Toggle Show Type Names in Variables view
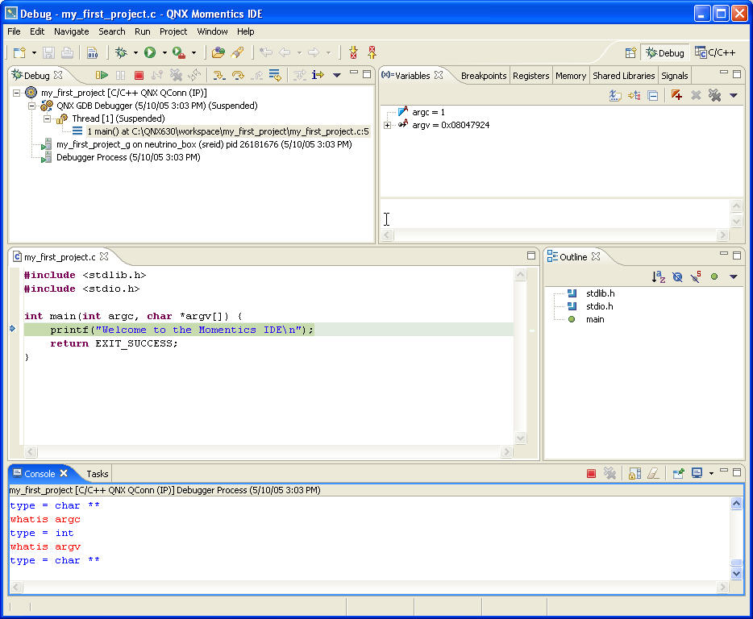 tap(615, 93)
